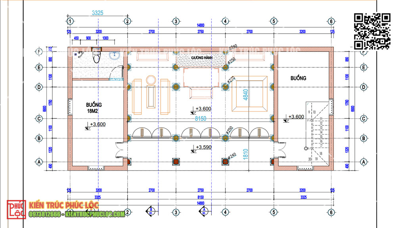Click the KIẾN TRÚC PHÚC LỘC title

[63, 206]
